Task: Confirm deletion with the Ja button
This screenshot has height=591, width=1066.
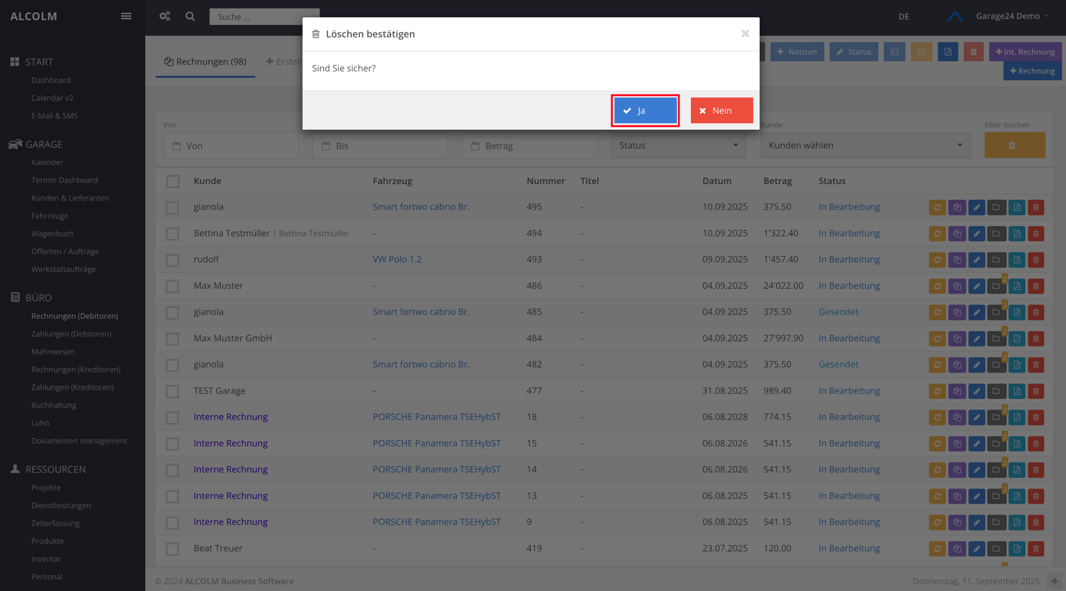Action: (x=644, y=111)
